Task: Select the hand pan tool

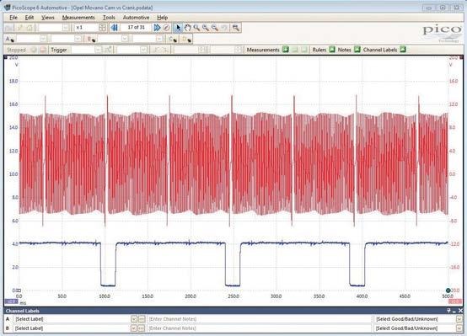Action: [x=187, y=28]
